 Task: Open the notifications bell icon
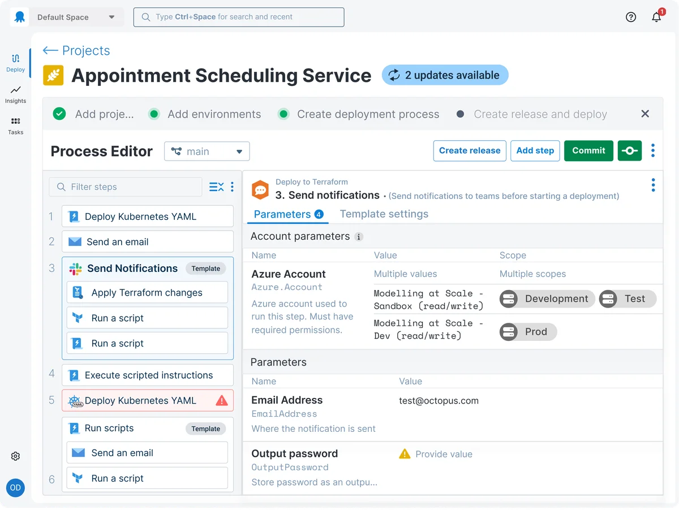pos(656,17)
